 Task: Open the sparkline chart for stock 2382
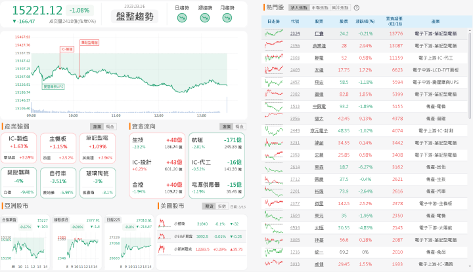point(273,94)
